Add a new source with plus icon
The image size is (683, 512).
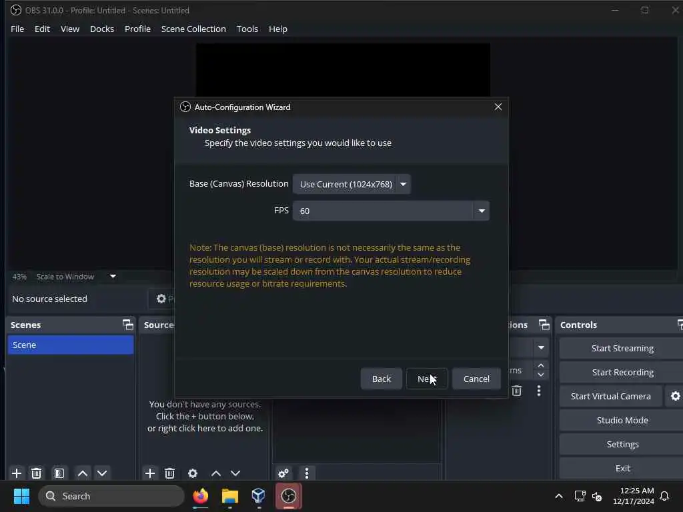point(150,473)
